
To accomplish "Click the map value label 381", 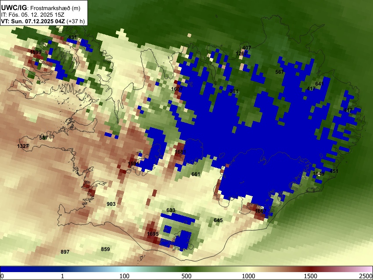I will (234, 91).
